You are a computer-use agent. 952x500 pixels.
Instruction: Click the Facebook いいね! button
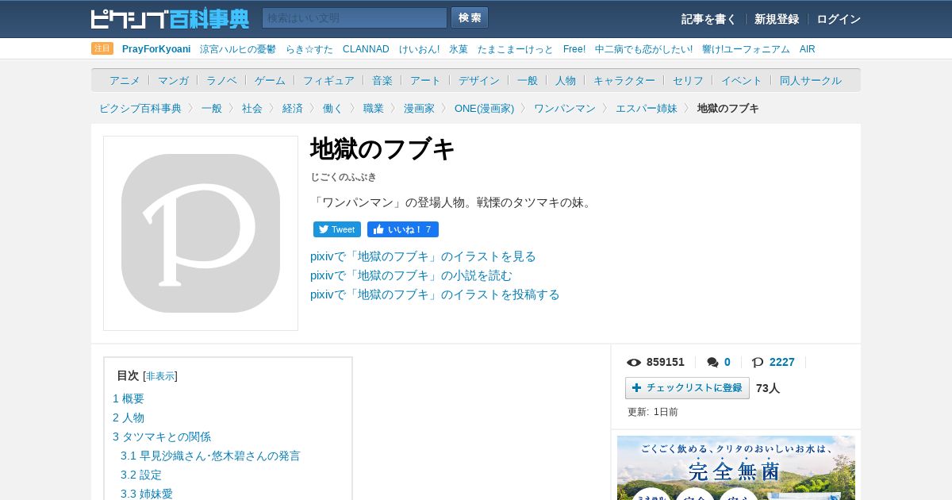tap(403, 229)
